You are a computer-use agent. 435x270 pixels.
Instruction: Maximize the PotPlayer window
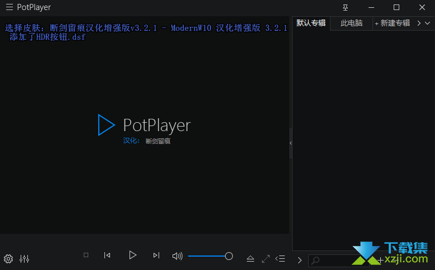coord(396,7)
